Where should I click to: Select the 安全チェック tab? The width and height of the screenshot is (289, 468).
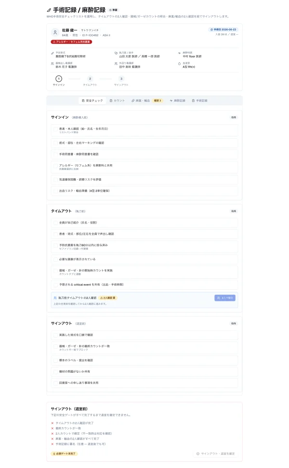92,101
